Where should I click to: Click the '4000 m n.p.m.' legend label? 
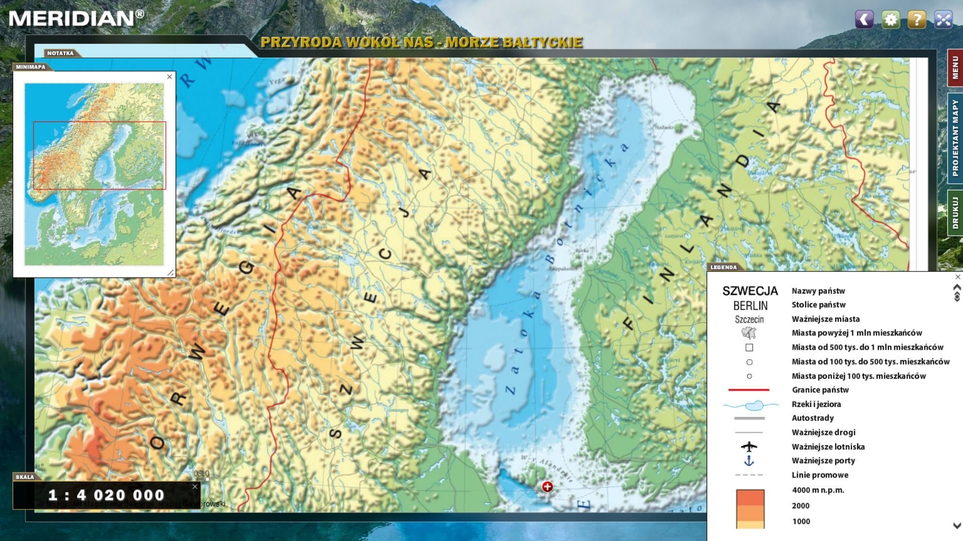click(818, 490)
